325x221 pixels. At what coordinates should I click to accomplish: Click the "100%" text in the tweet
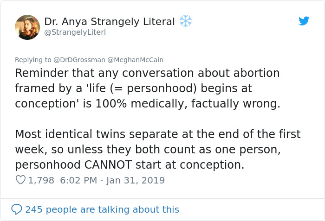click(x=112, y=103)
